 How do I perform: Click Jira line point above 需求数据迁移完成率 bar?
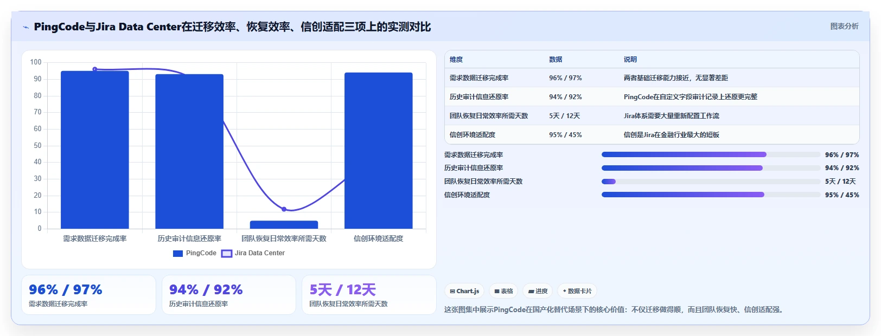point(95,69)
